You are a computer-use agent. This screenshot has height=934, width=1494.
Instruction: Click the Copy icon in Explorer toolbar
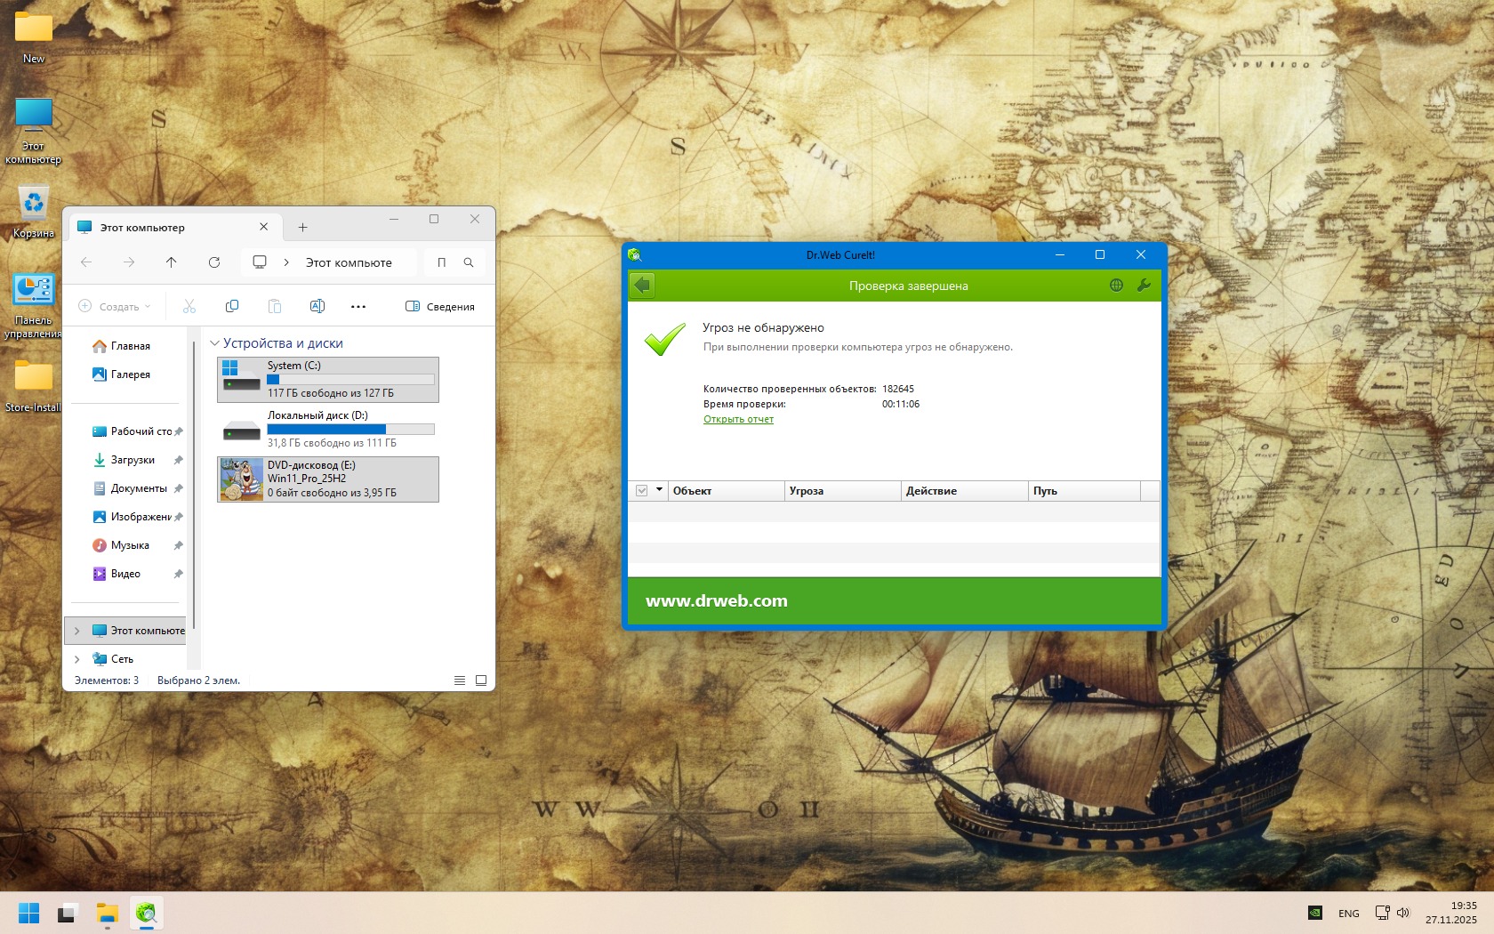point(232,306)
